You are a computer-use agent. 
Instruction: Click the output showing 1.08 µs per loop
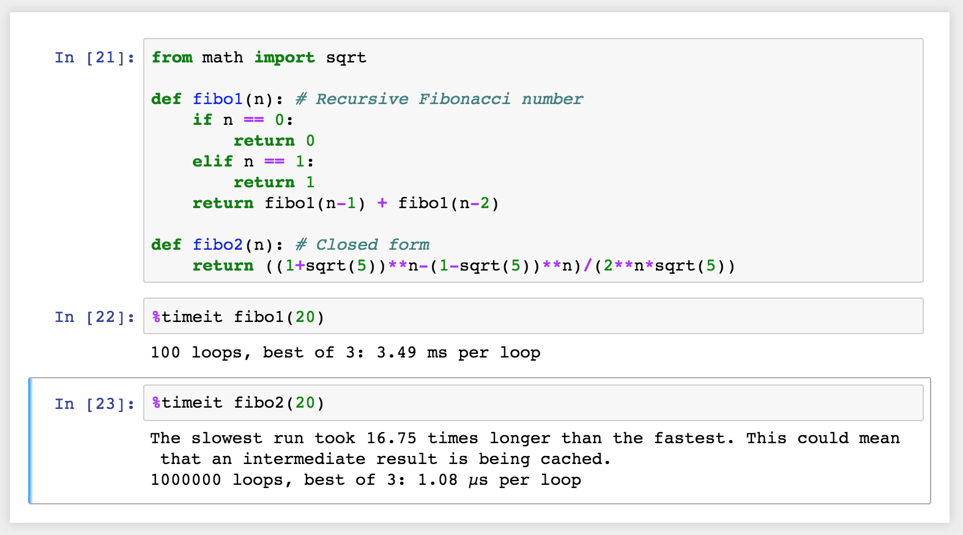[365, 480]
